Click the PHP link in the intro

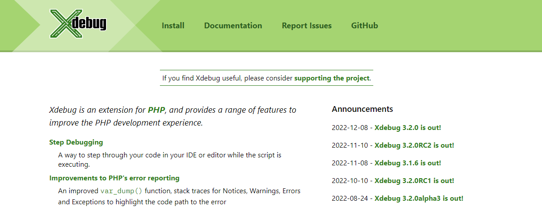click(156, 110)
